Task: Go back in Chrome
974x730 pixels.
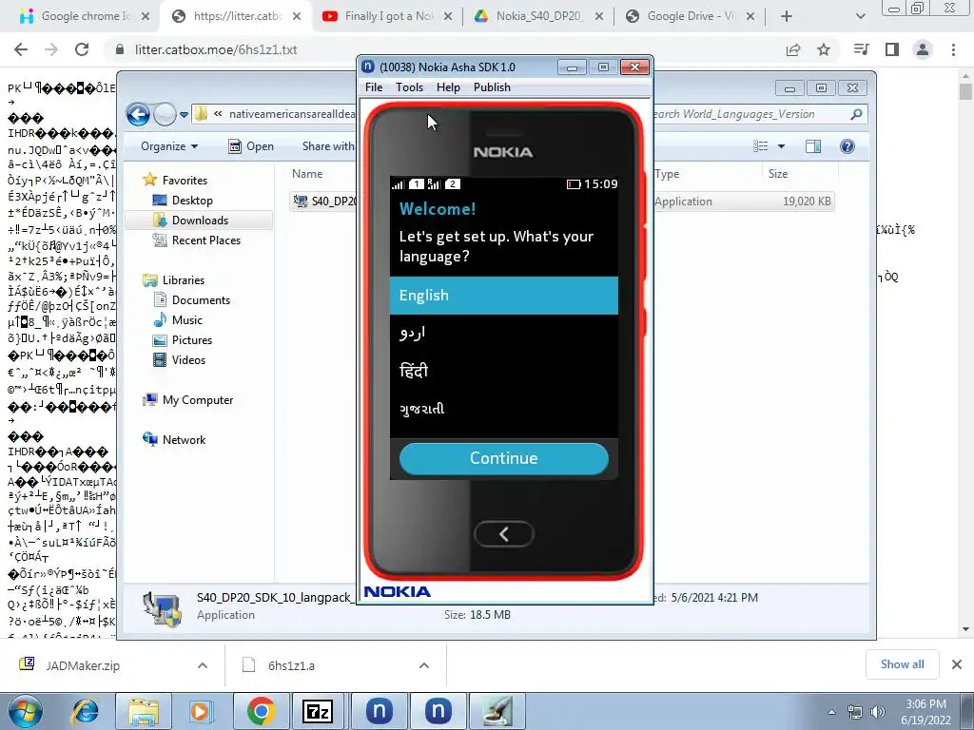Action: pyautogui.click(x=21, y=49)
